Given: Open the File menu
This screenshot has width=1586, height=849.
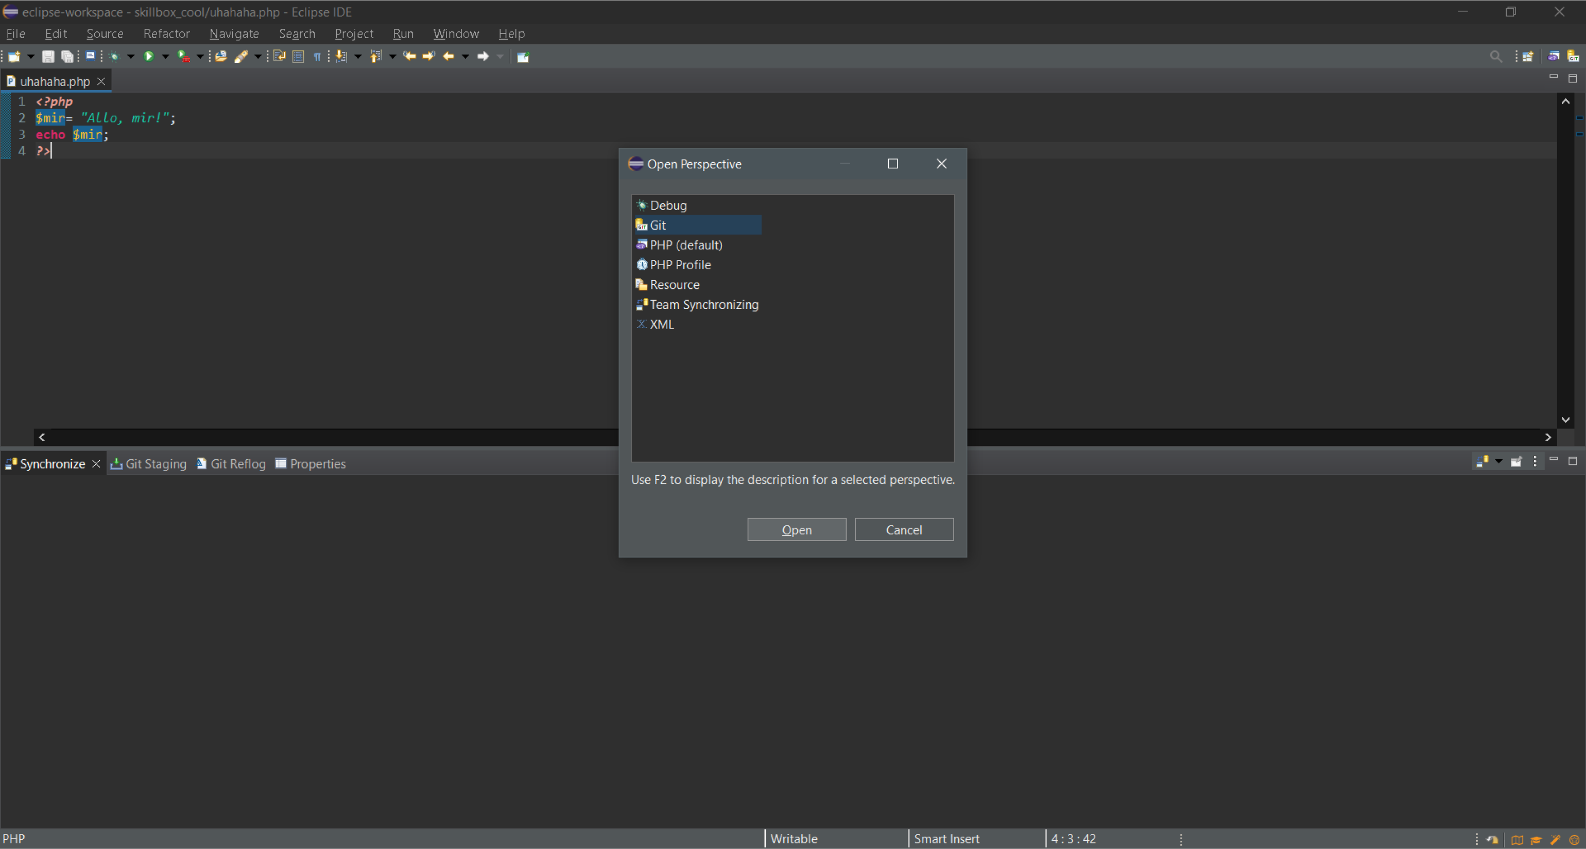Looking at the screenshot, I should [x=15, y=34].
